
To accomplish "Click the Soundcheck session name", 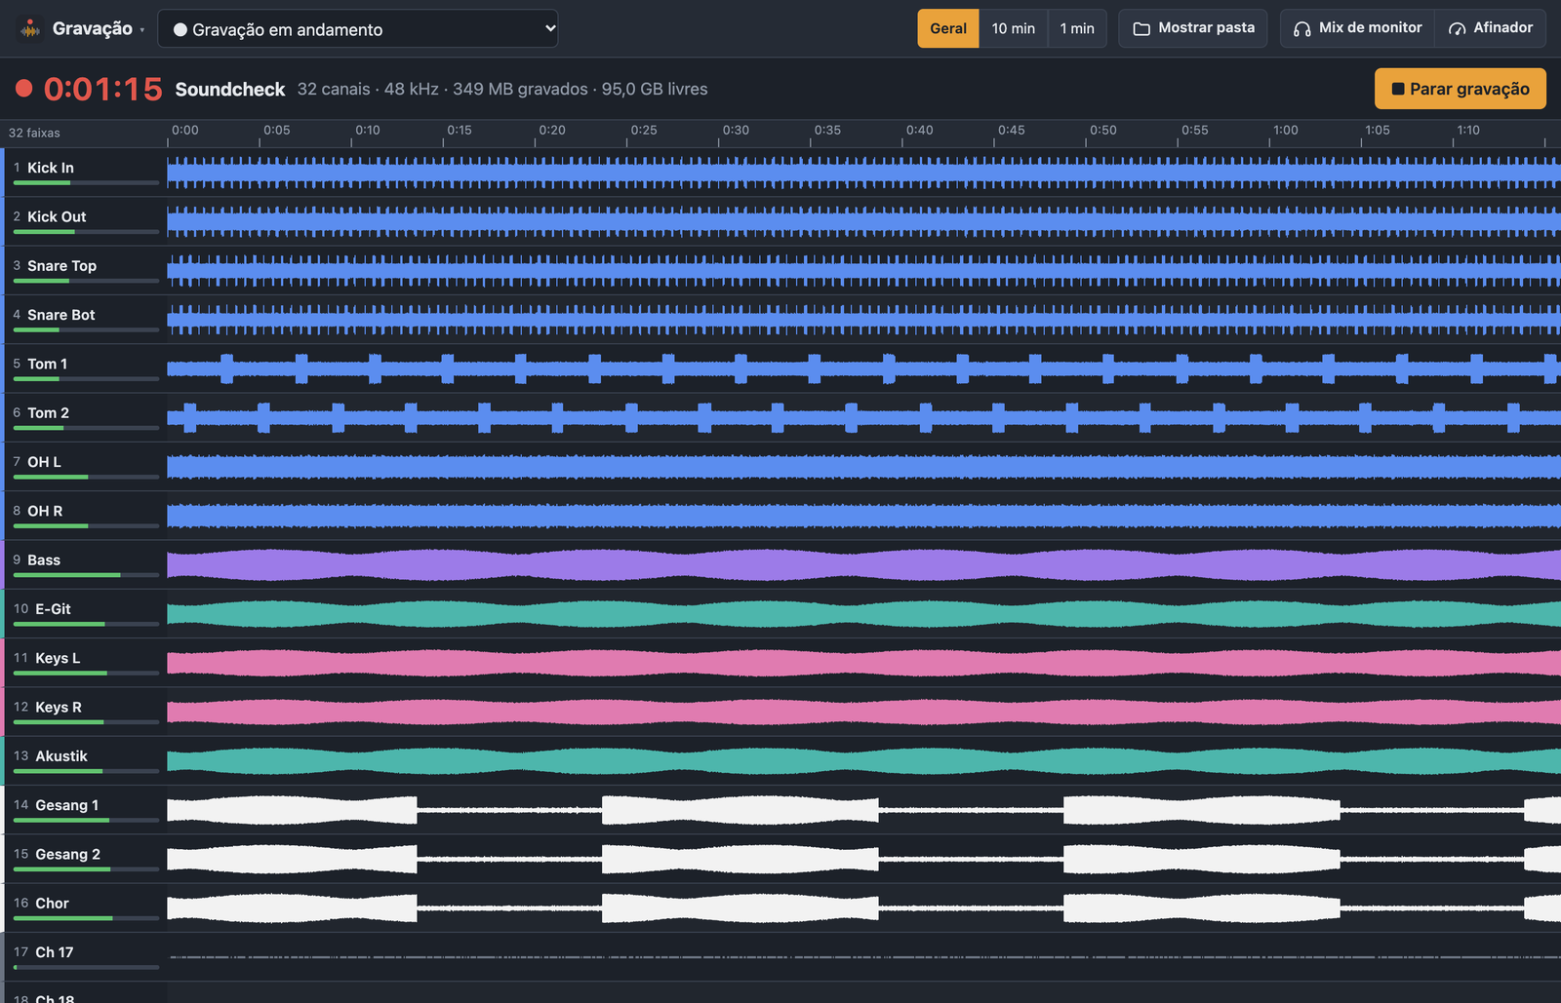I will click(x=230, y=89).
